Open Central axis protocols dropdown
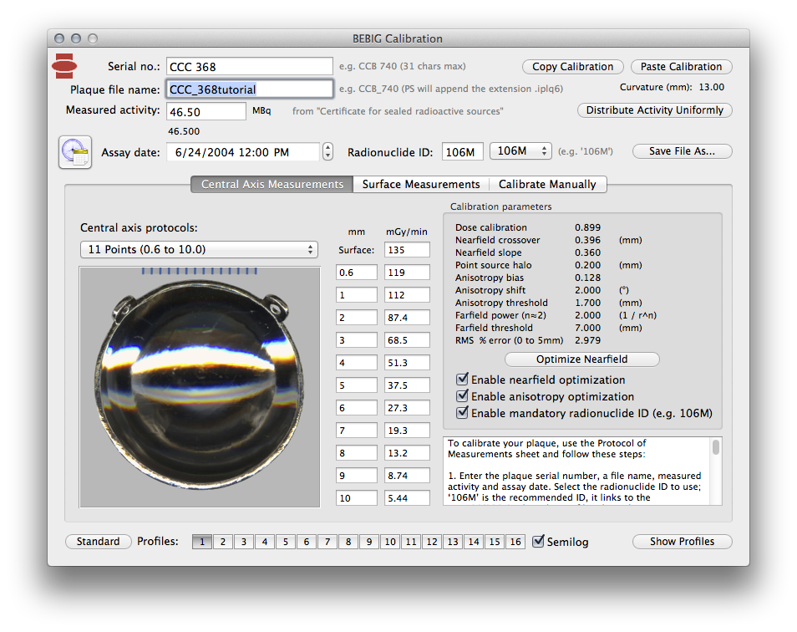Image resolution: width=797 pixels, height=632 pixels. click(199, 249)
